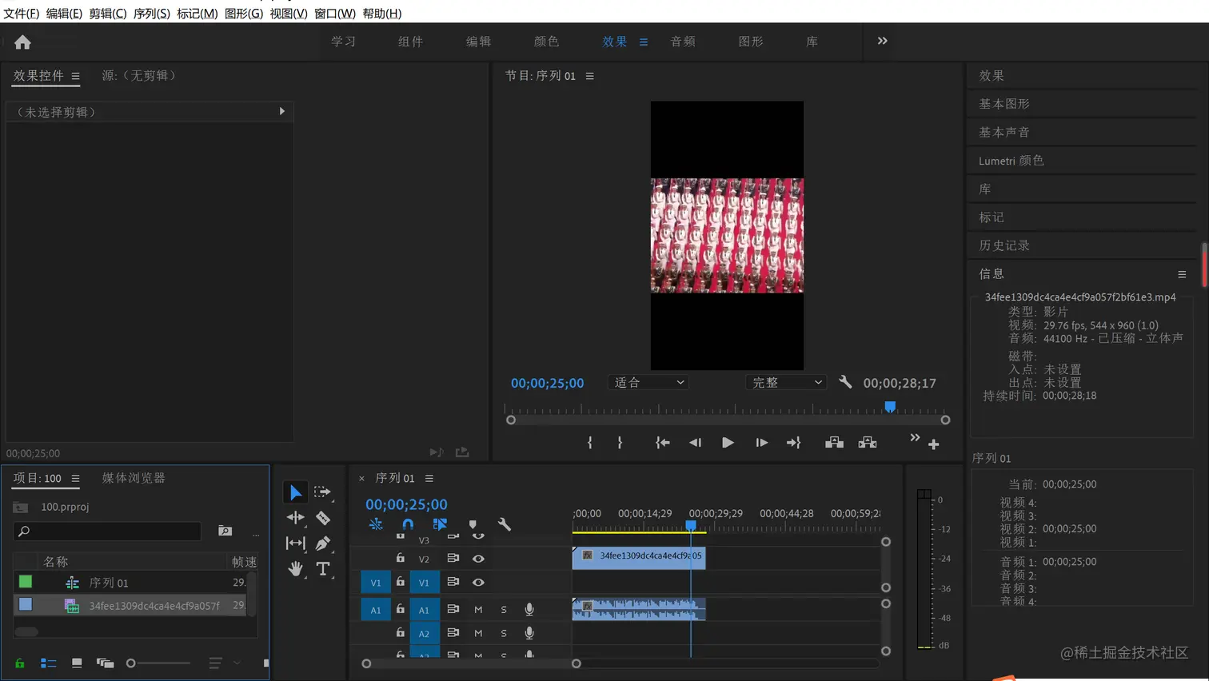Click the Home icon

22,42
